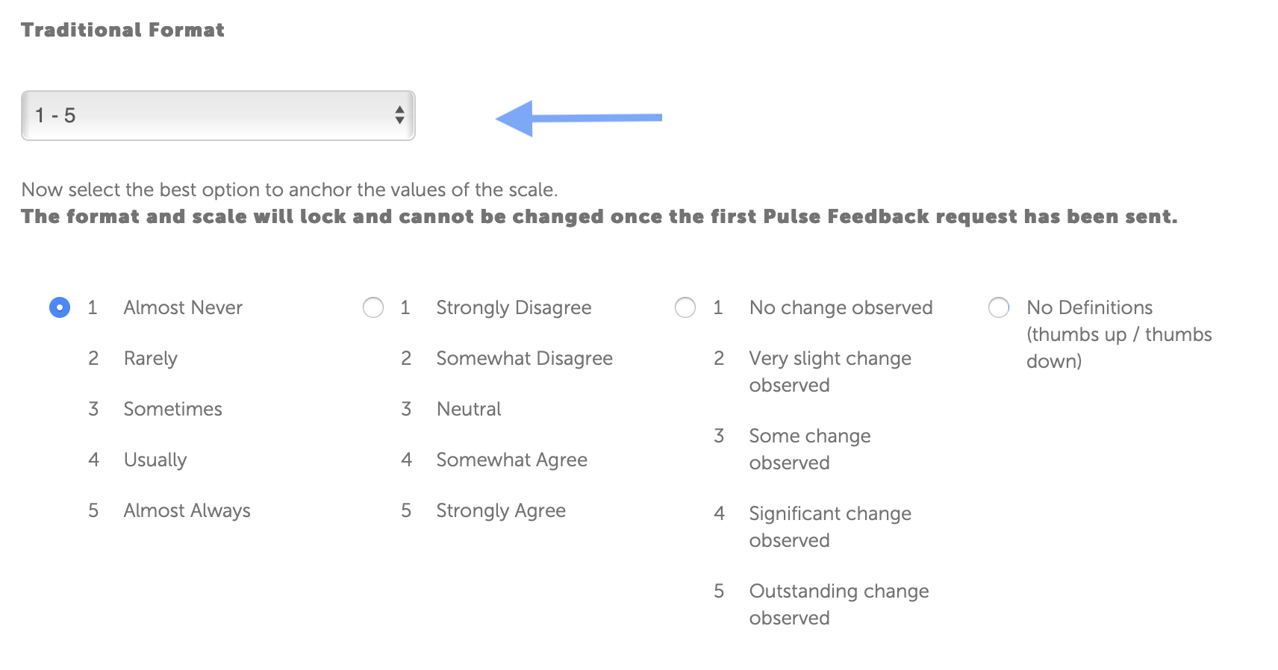Click the Strongly Agree scale label

[x=501, y=510]
